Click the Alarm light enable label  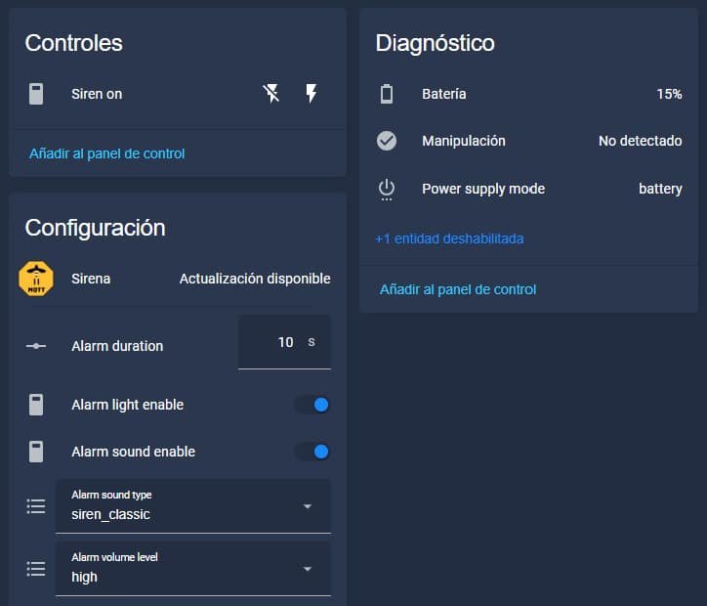coord(128,405)
